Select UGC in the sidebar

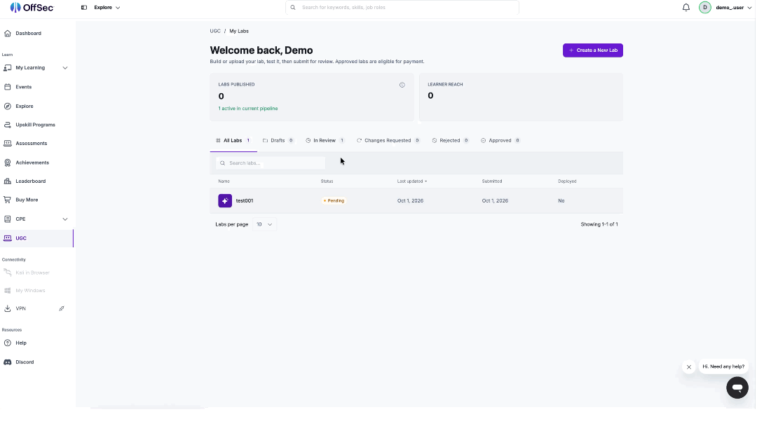tap(36, 238)
